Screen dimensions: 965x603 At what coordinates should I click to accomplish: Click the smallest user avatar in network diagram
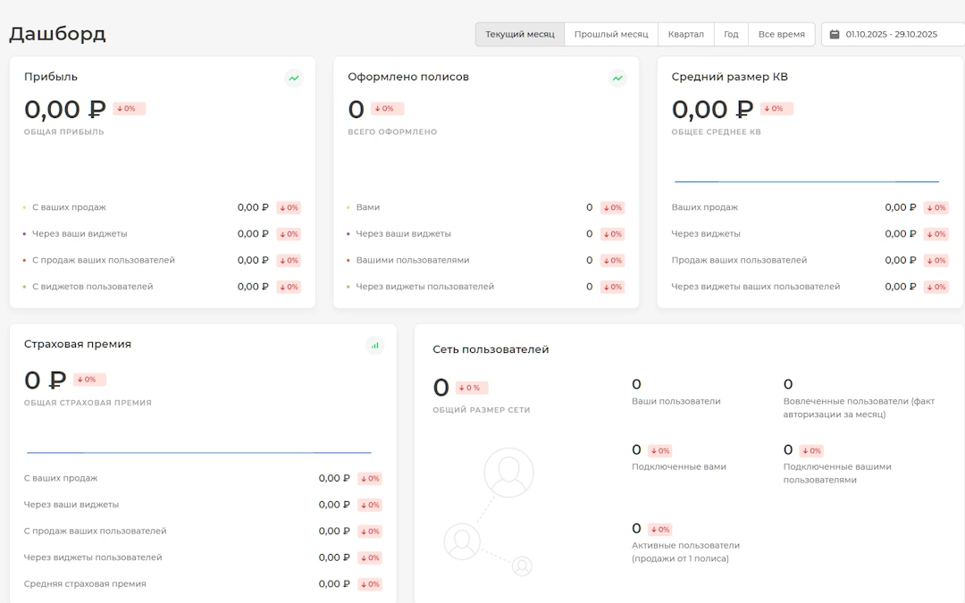522,565
